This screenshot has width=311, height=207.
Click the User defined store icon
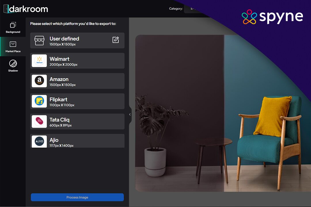click(39, 41)
